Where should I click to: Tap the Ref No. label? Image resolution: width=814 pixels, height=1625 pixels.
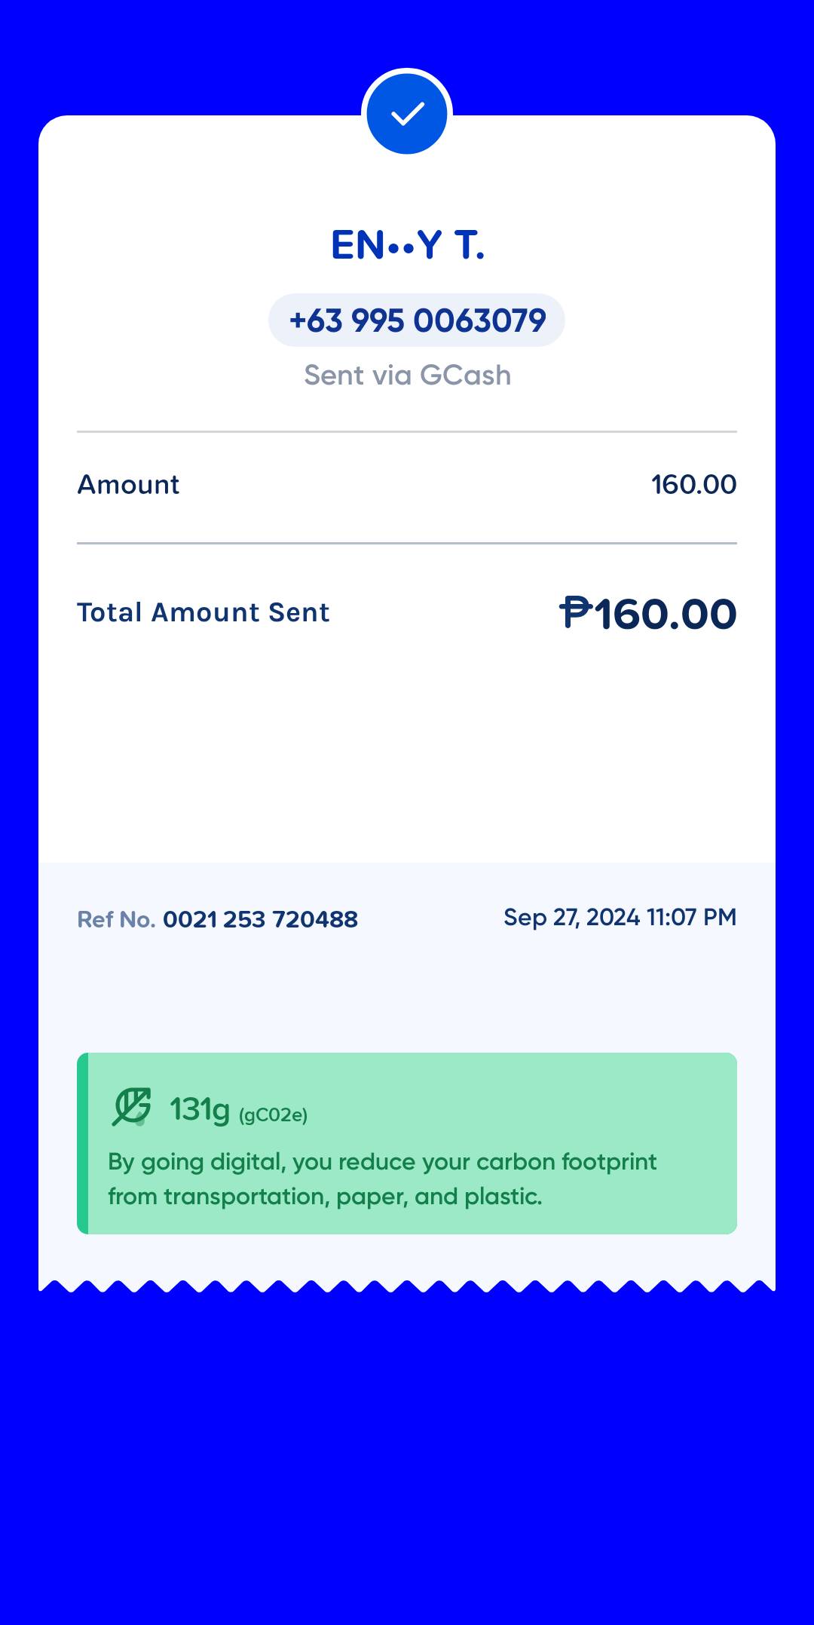coord(116,919)
